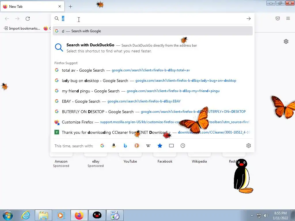
Task: Search history clock icon
Action: click(x=183, y=146)
